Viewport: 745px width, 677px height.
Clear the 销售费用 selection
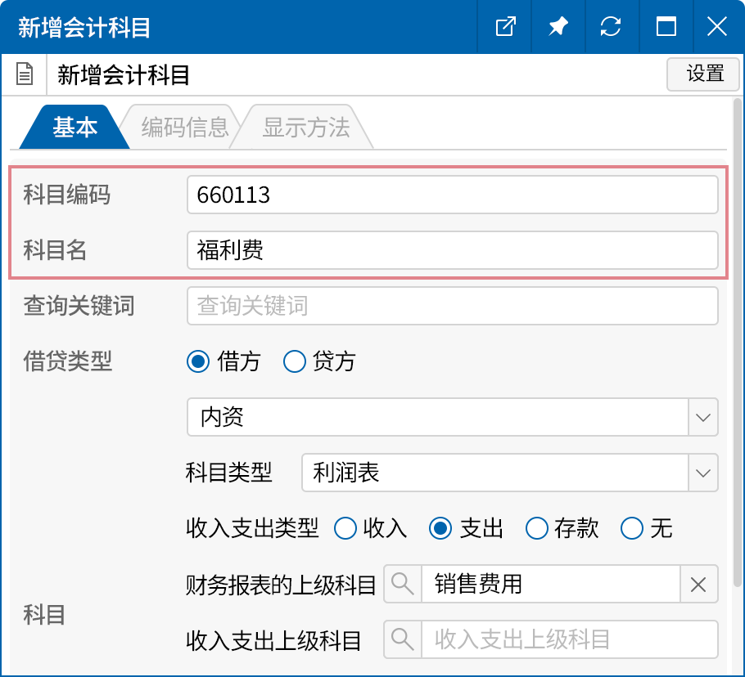coord(700,584)
